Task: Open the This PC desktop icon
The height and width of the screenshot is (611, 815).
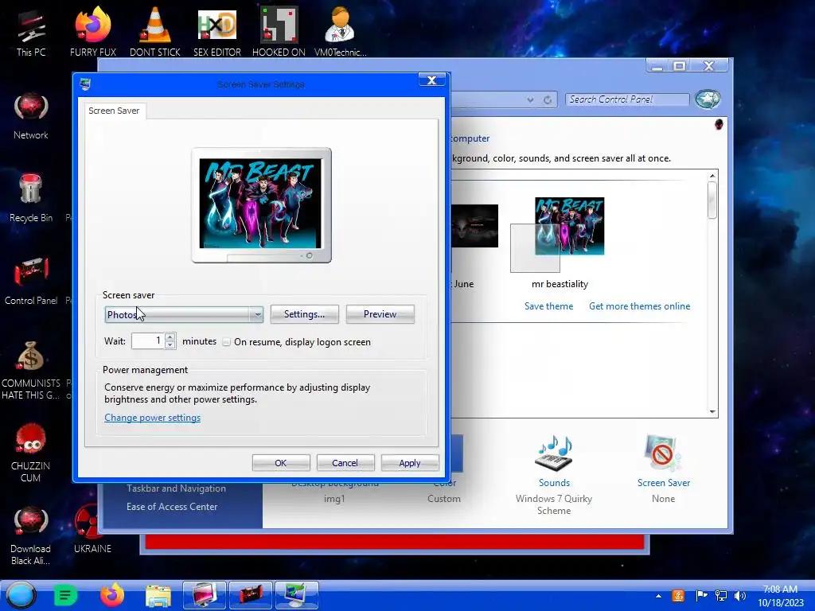Action: pos(31,32)
